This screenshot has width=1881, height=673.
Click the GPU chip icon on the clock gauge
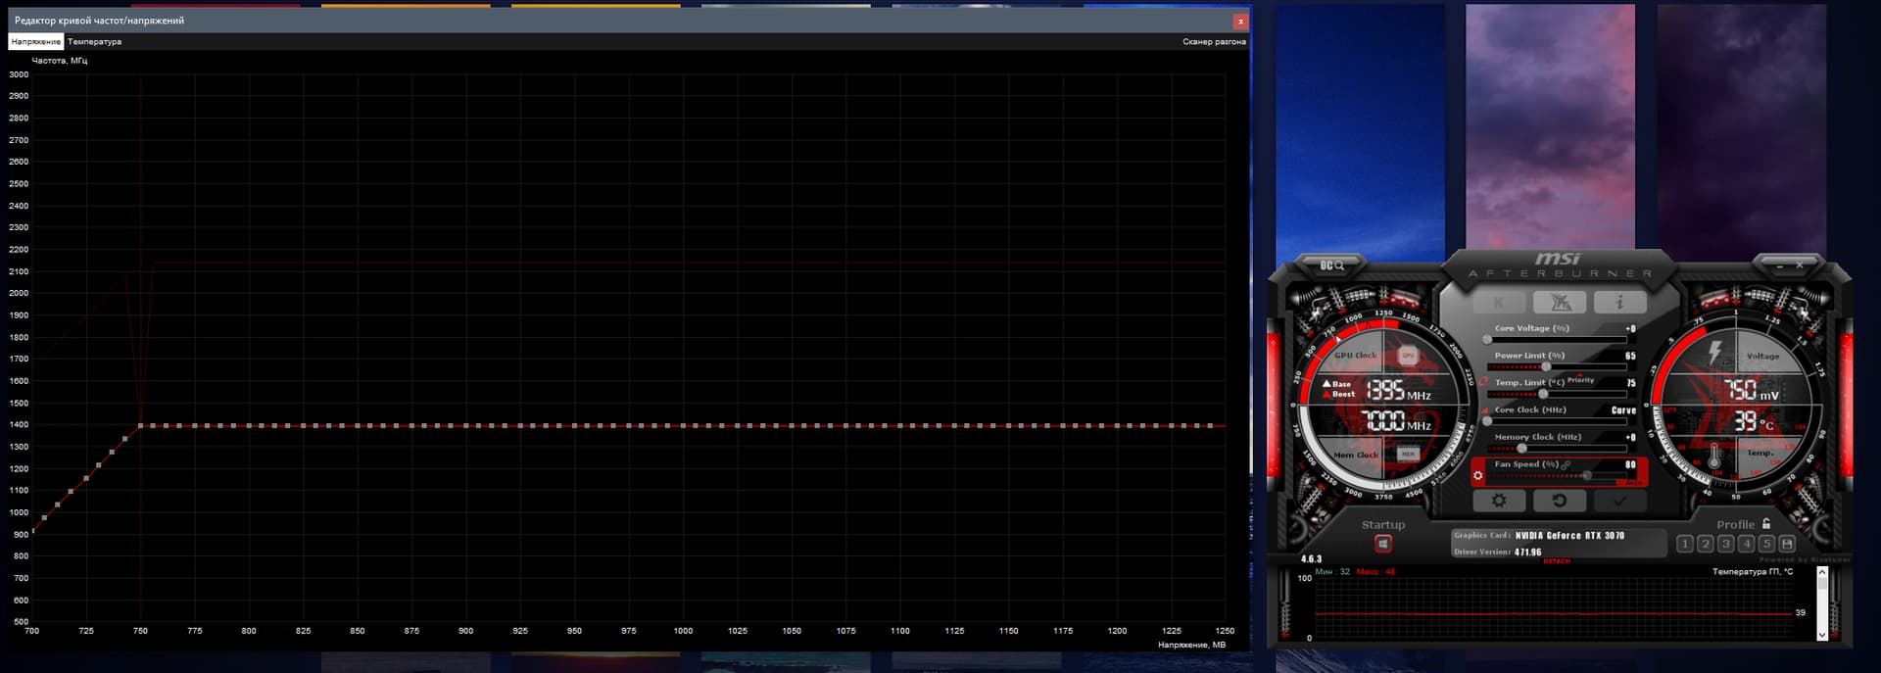pyautogui.click(x=1408, y=356)
